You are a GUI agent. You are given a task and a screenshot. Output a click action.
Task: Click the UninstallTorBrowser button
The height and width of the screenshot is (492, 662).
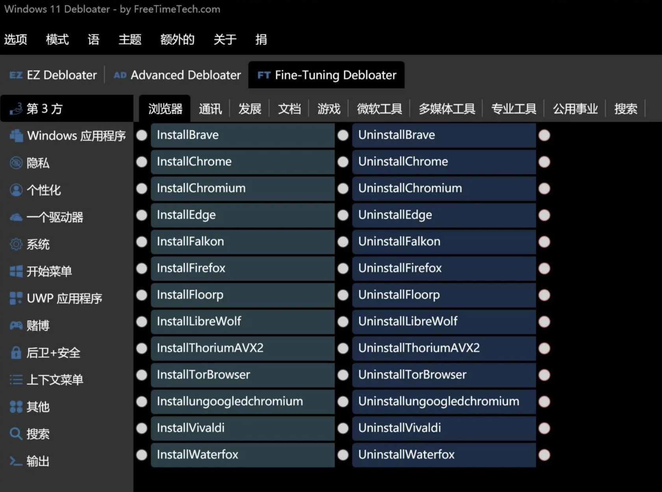(x=444, y=375)
